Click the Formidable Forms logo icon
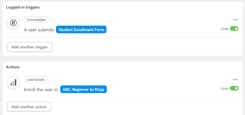Image resolution: width=245 pixels, height=115 pixels. click(x=13, y=23)
